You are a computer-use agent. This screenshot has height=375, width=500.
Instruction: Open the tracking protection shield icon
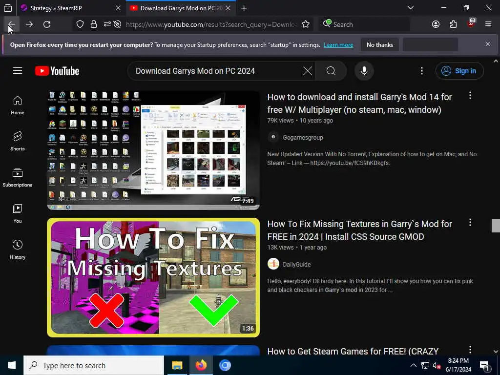(80, 24)
